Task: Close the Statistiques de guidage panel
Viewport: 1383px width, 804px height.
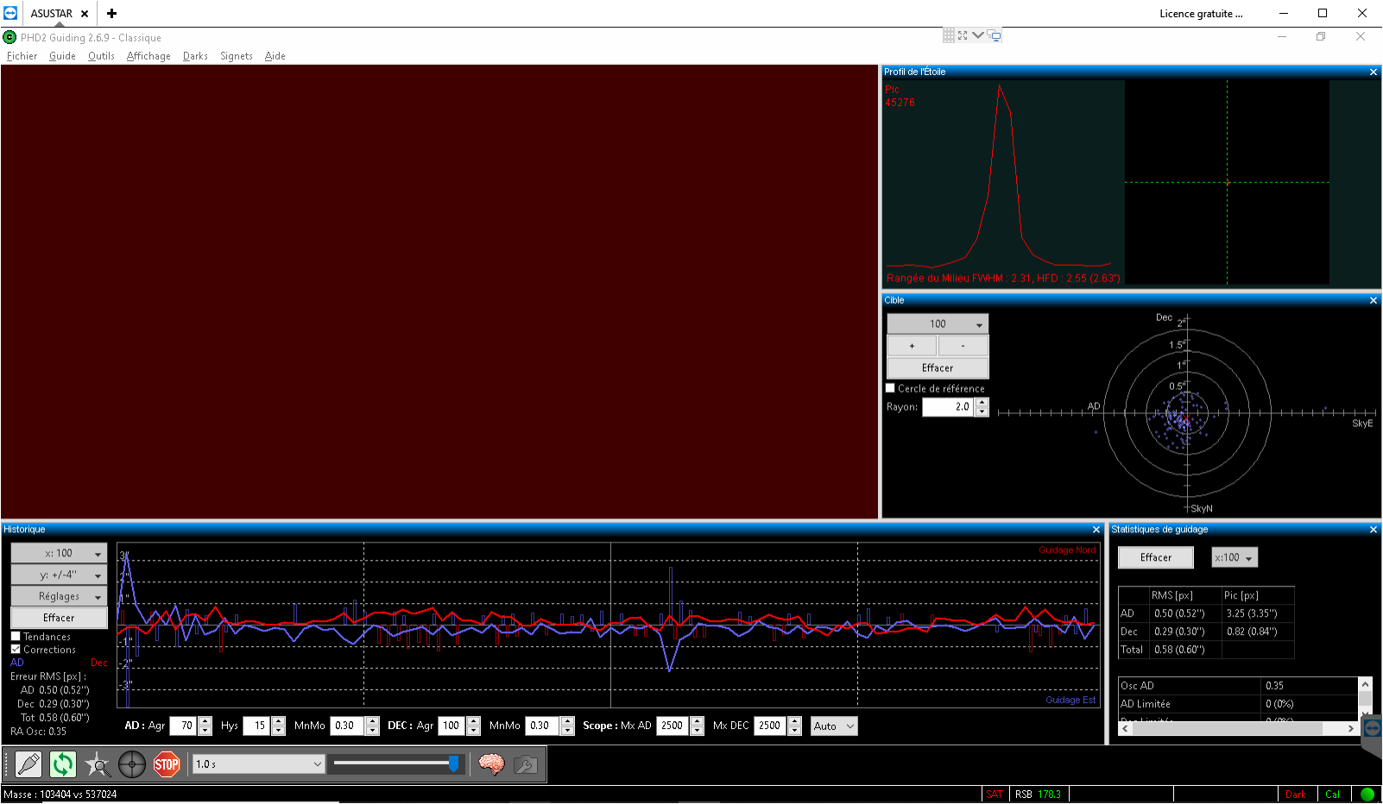Action: (1374, 530)
